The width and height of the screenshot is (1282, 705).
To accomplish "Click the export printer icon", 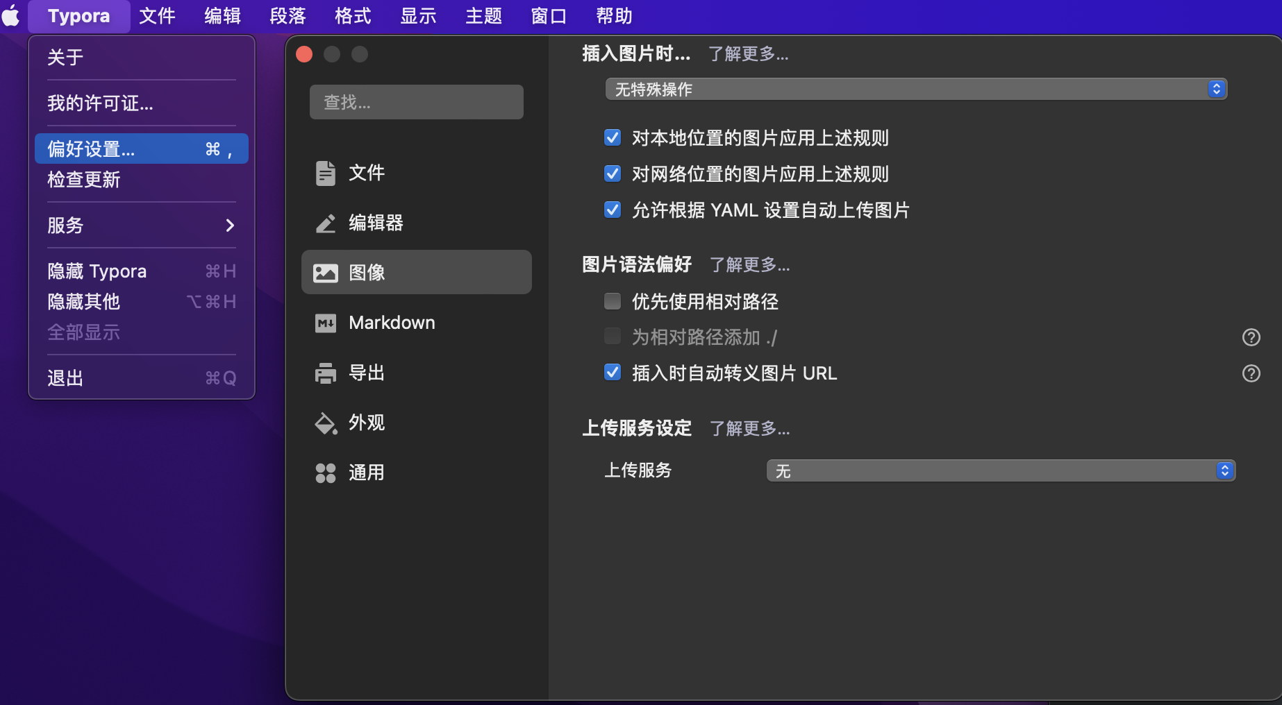I will point(325,373).
